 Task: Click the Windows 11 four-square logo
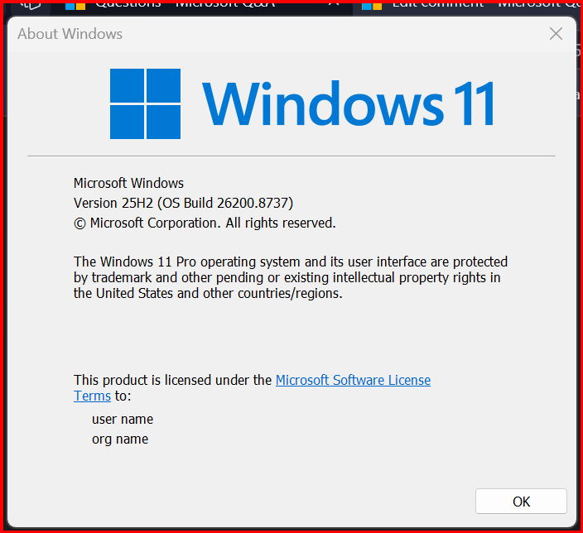pos(146,103)
